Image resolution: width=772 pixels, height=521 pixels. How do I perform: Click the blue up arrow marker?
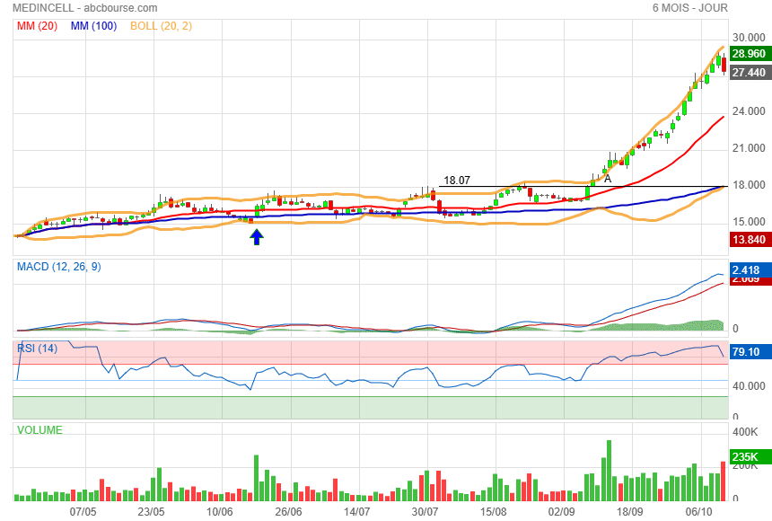pos(257,236)
